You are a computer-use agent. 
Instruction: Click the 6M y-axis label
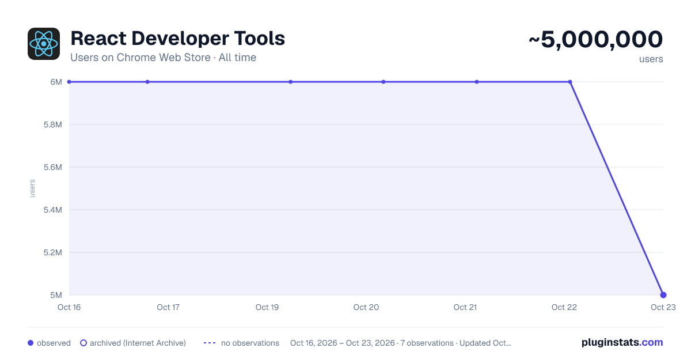(56, 82)
